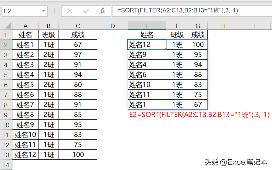
Task: Click cell B1 containing 班级
Action: pyautogui.click(x=49, y=35)
